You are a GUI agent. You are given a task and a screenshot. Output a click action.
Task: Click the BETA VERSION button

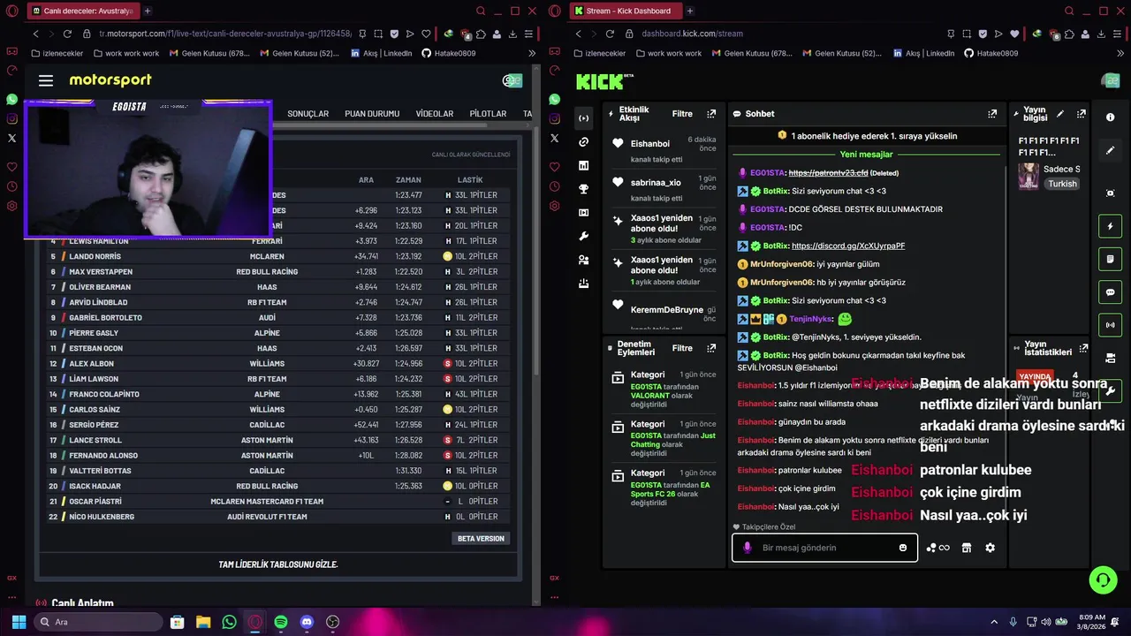click(481, 538)
